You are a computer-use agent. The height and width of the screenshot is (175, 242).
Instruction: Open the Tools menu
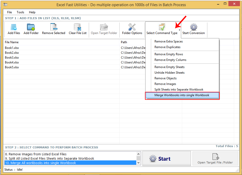tap(20, 12)
